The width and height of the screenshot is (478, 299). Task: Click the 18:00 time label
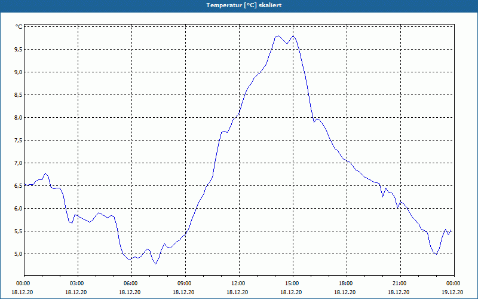(x=347, y=283)
